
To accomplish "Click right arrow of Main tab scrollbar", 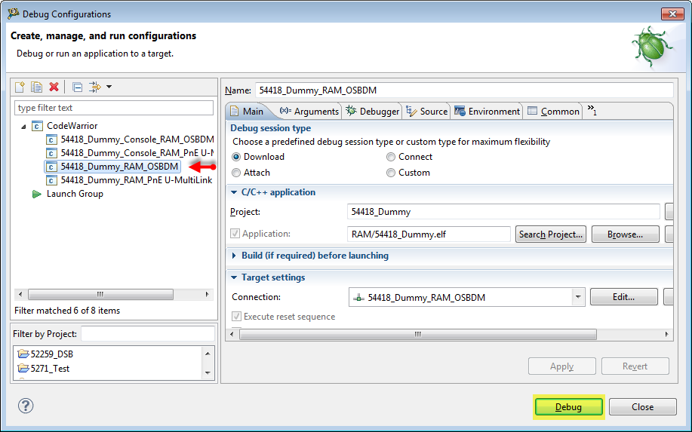I will (x=666, y=334).
